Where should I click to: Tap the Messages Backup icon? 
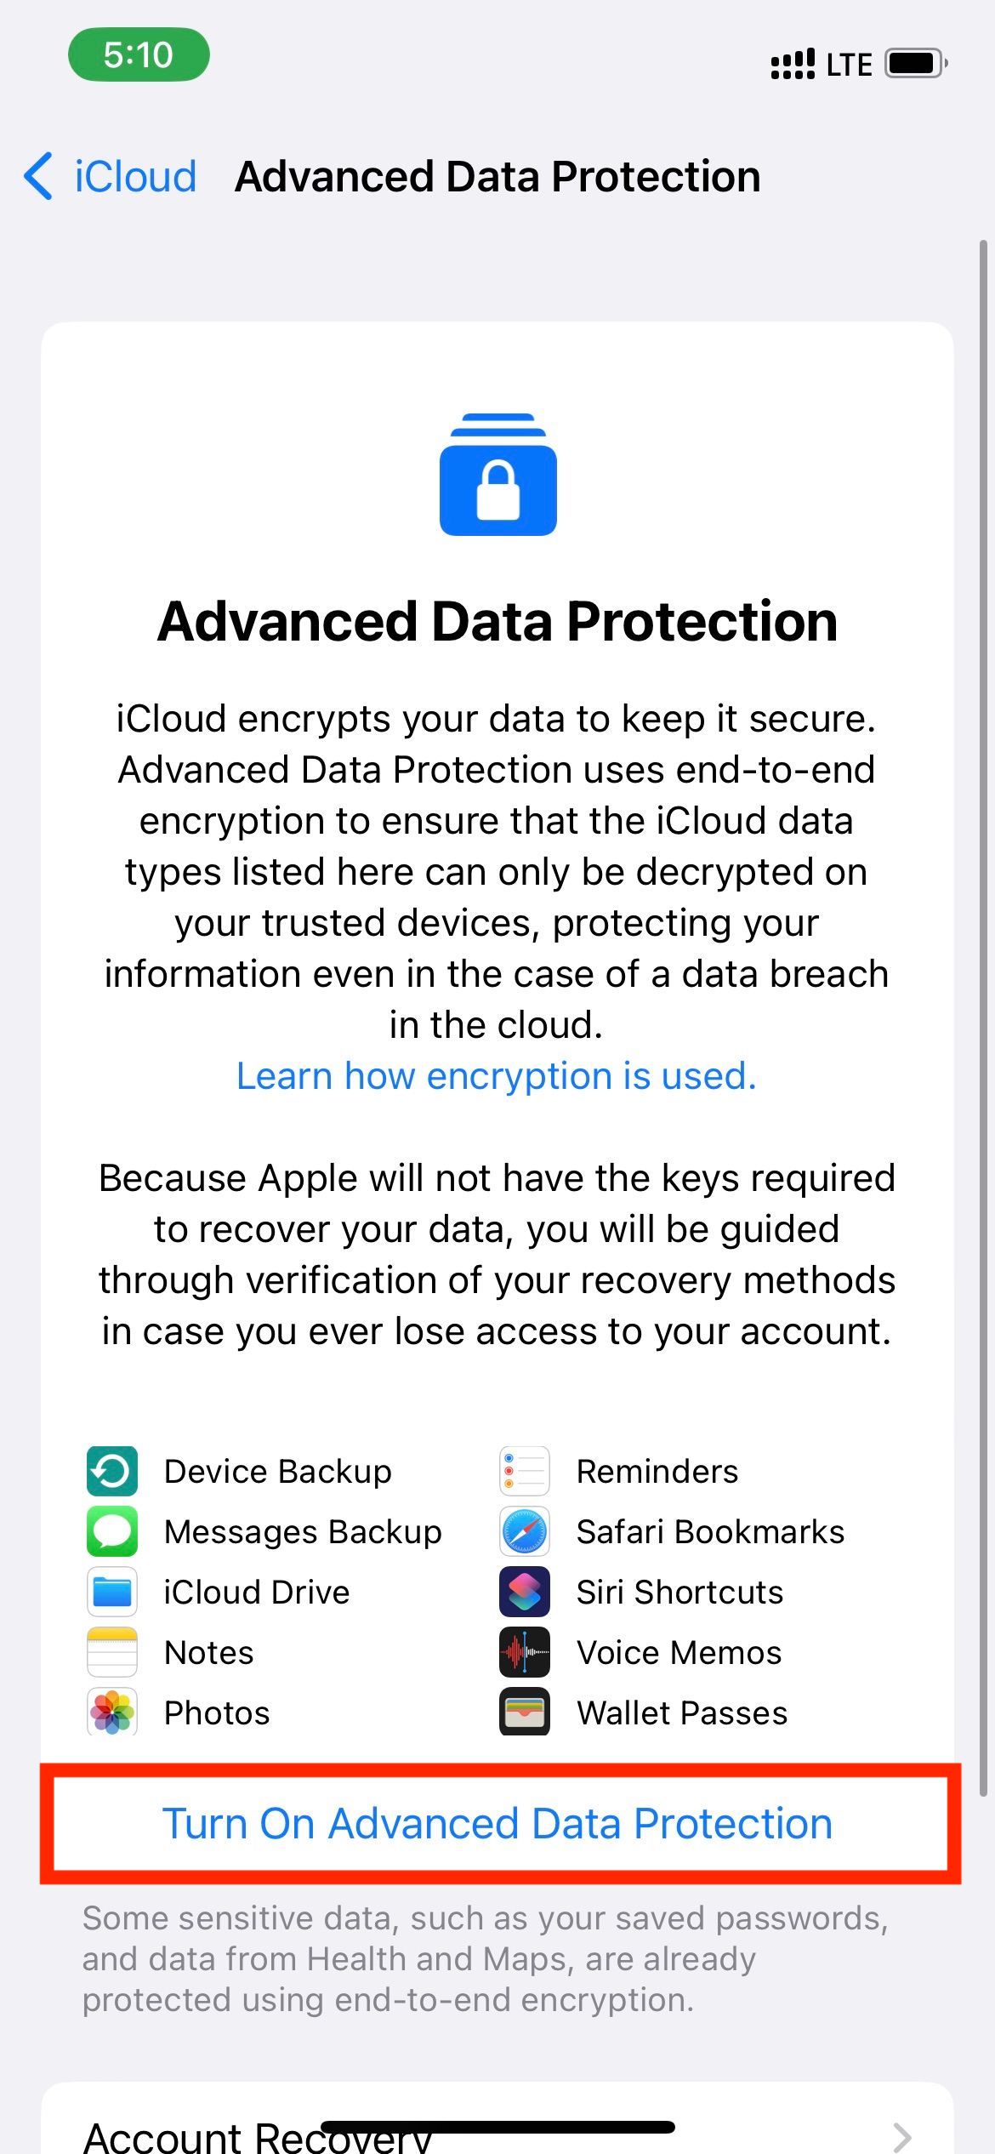[x=112, y=1531]
